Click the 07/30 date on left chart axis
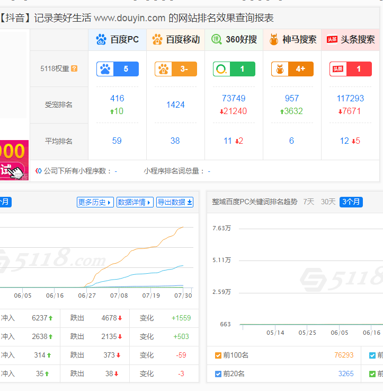383x391 pixels. pyautogui.click(x=183, y=296)
